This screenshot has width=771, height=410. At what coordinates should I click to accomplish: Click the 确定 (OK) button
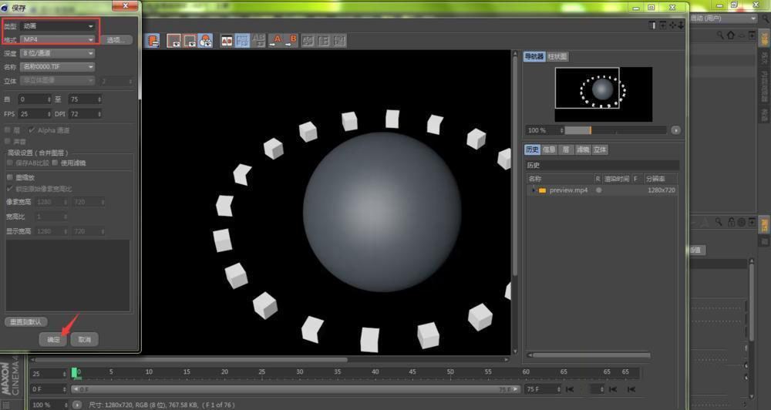pos(53,339)
